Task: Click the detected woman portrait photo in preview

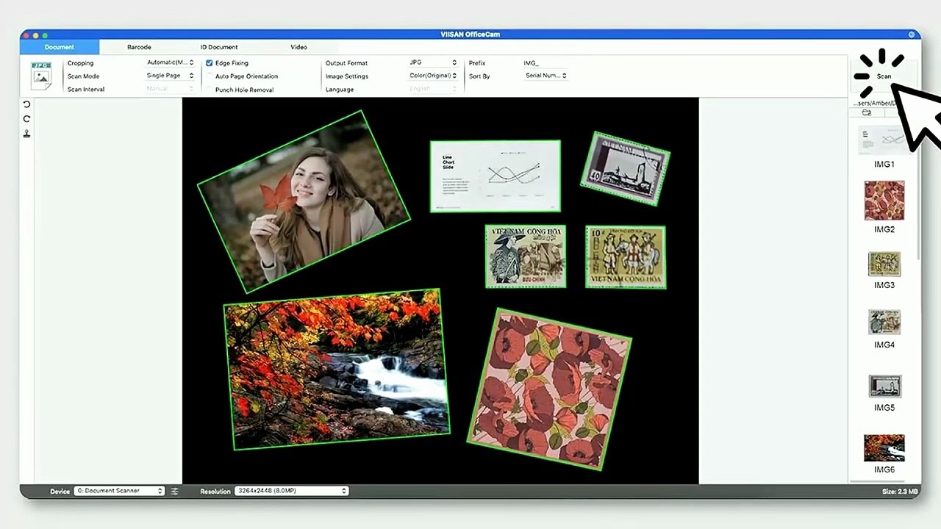Action: point(304,201)
